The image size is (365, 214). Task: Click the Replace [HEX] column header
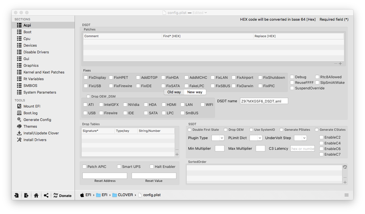(298, 36)
